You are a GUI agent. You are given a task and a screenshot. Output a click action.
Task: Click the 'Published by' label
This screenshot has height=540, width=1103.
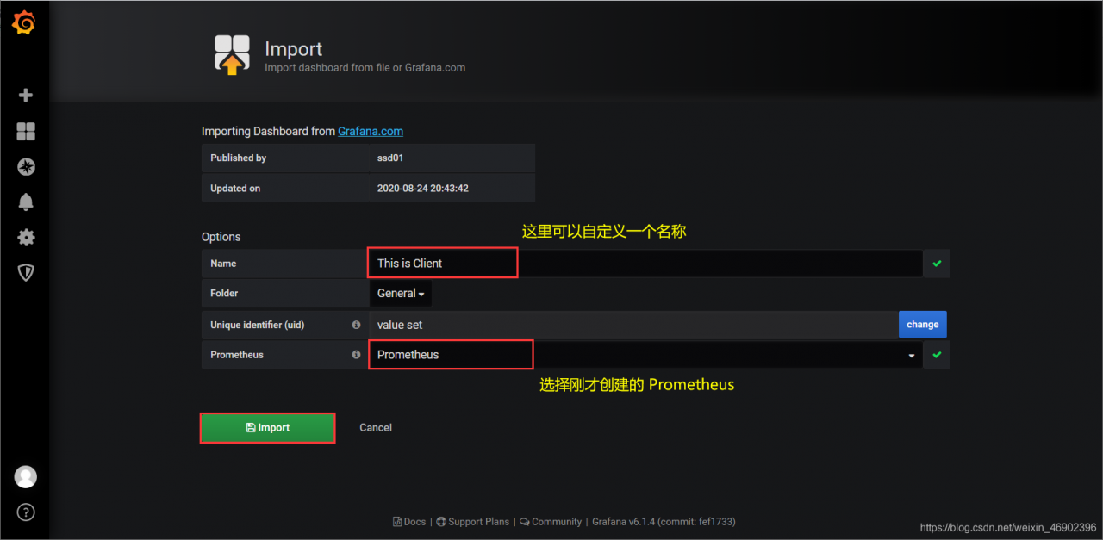tap(239, 158)
